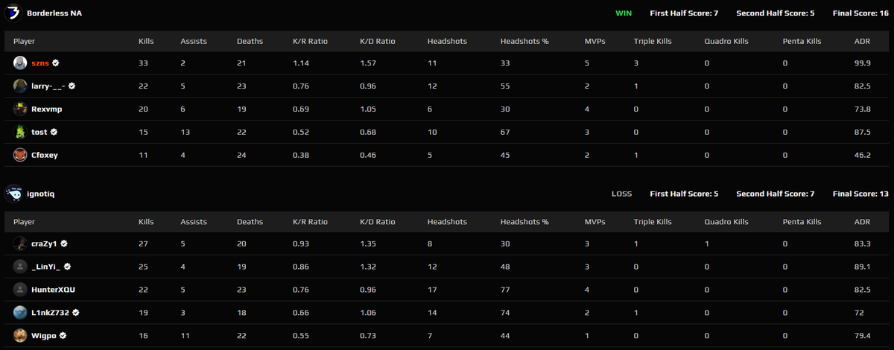Screen dimensions: 894x350
Task: View player HunterXQU avatar
Action: (20, 290)
